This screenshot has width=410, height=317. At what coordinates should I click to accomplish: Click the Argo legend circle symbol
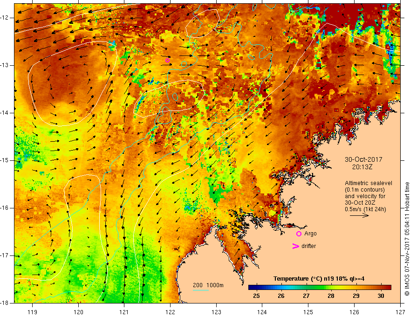[x=299, y=234]
